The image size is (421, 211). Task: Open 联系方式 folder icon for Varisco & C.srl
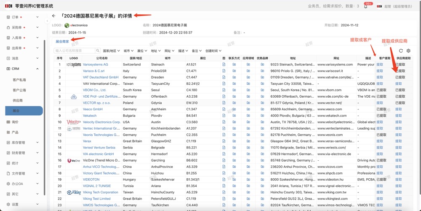(234, 71)
